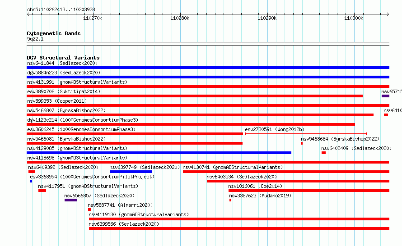Open variant nsv6411844 (Sedlazeck2020) label
The image size is (402, 246).
pyautogui.click(x=62, y=63)
